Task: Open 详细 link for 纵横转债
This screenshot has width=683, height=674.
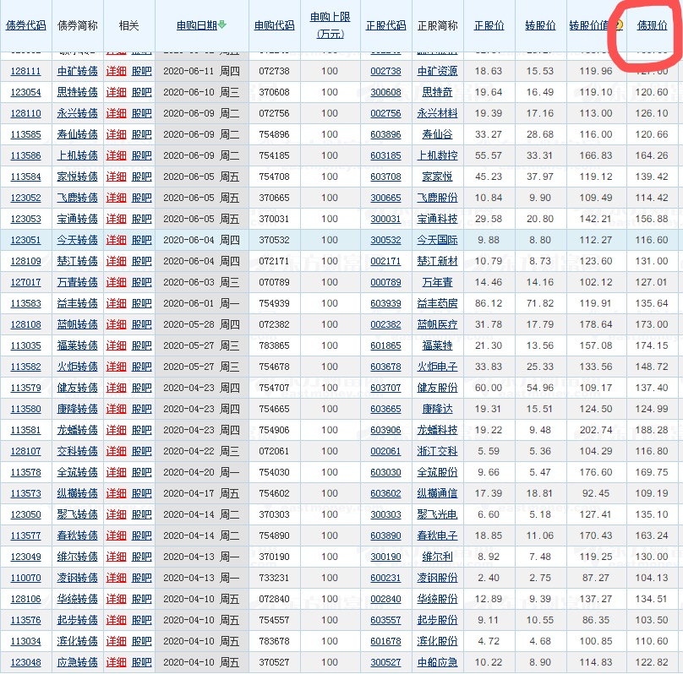Action: click(117, 493)
